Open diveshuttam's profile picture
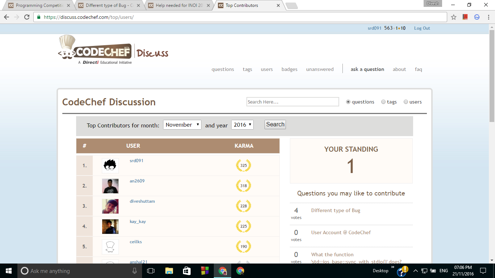495x278 pixels. [x=110, y=206]
